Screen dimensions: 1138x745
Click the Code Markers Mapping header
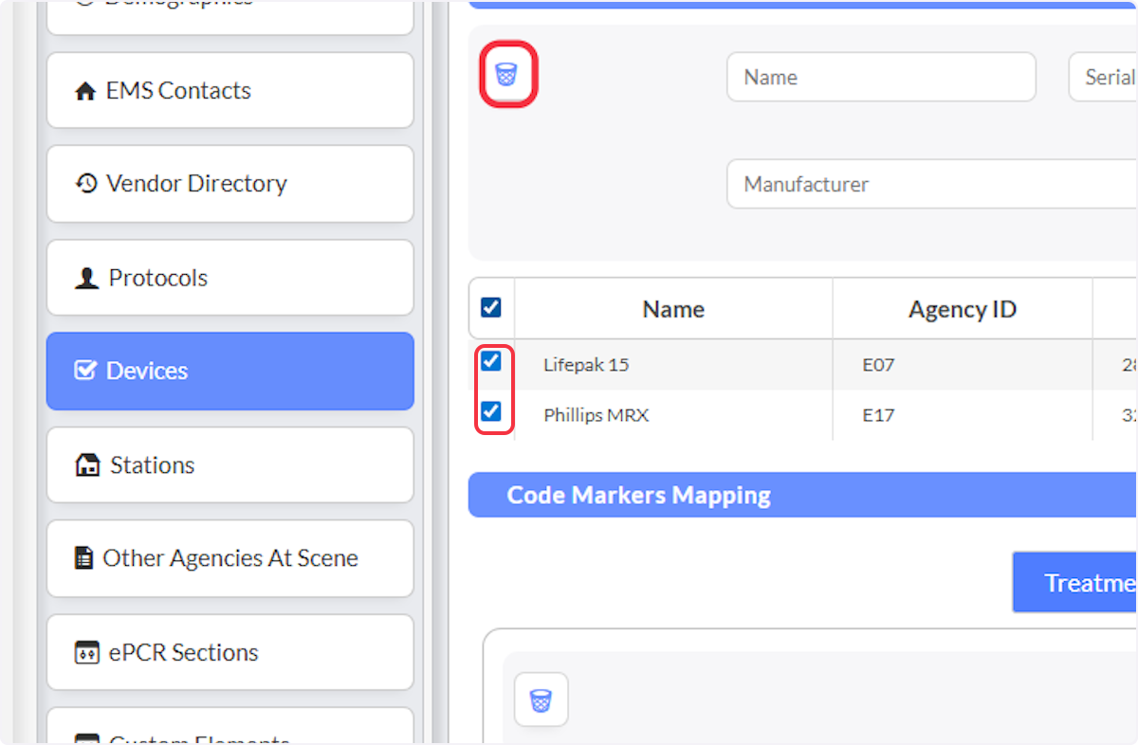pos(803,495)
